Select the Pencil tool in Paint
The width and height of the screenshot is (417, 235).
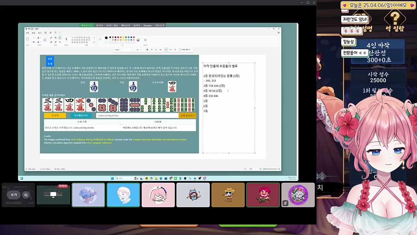pyautogui.click(x=51, y=38)
